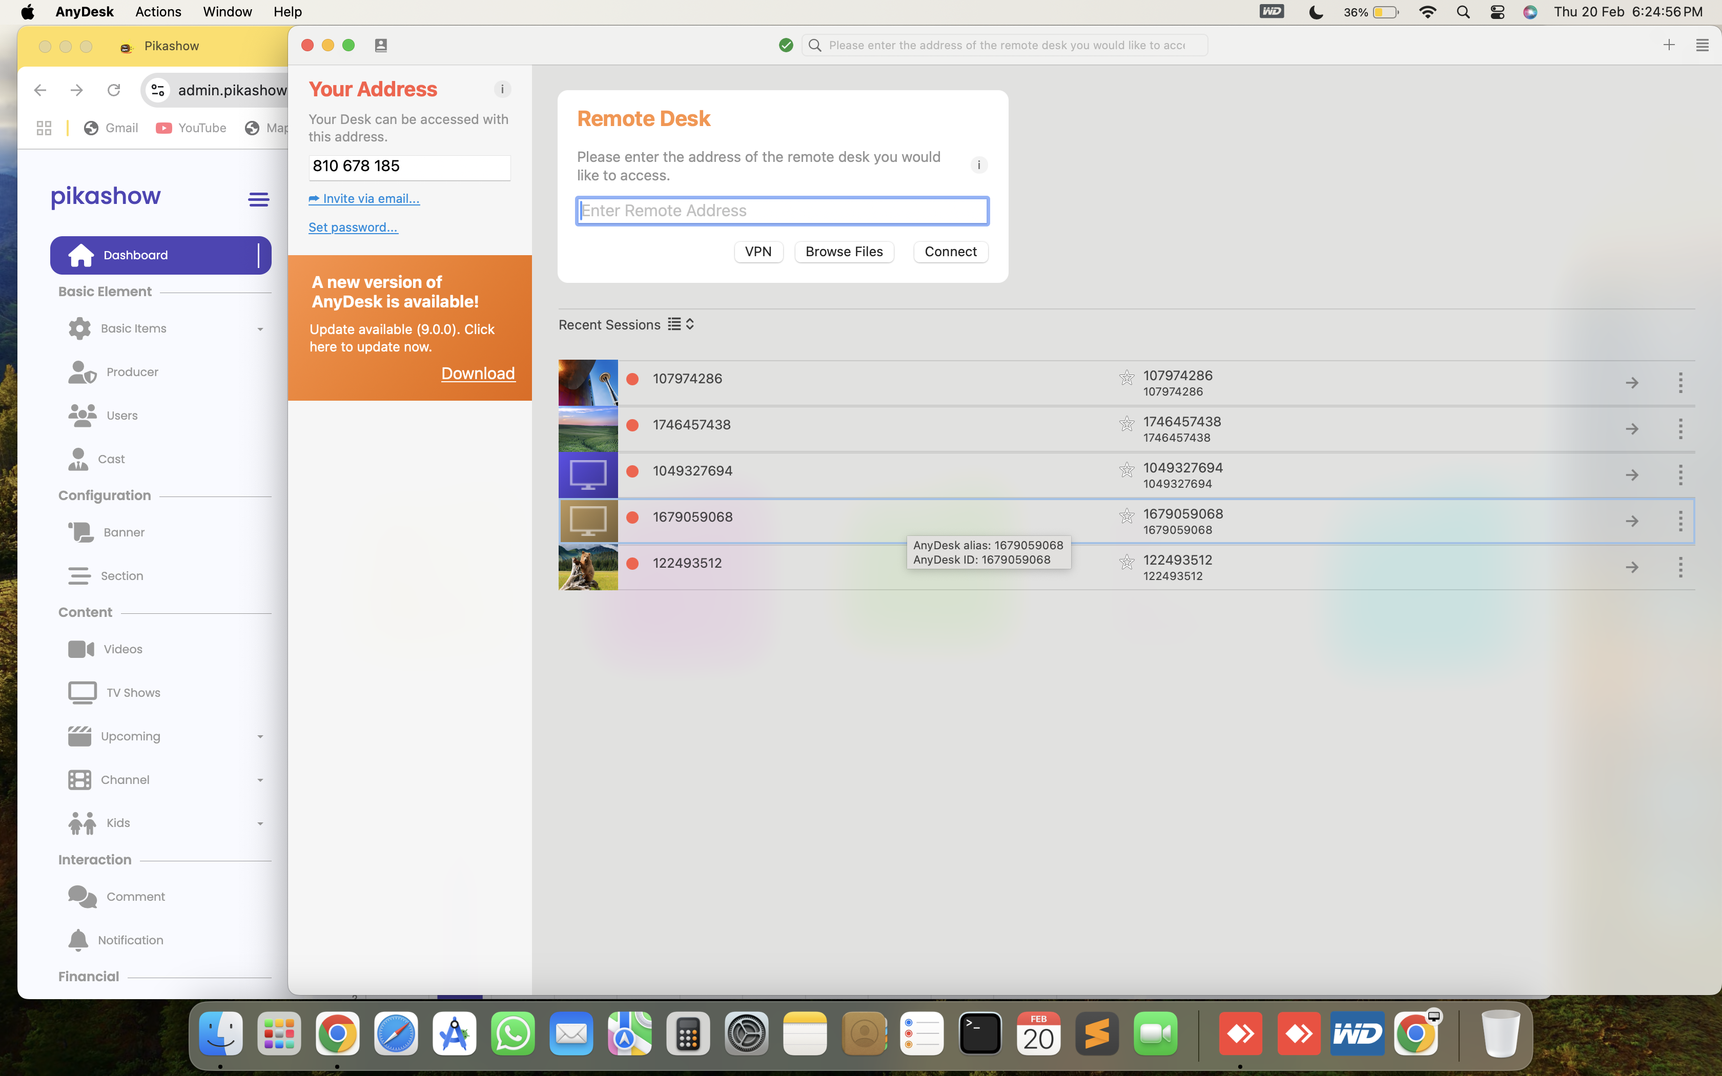Select the 810 678 185 address field
The width and height of the screenshot is (1722, 1076).
pyautogui.click(x=409, y=167)
